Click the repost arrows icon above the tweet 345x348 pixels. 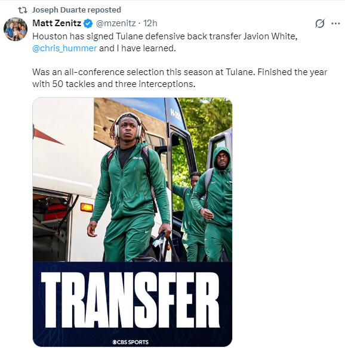point(23,10)
